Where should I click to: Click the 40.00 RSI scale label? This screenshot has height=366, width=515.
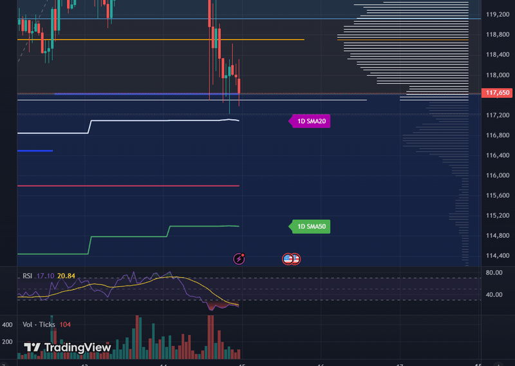tap(494, 294)
